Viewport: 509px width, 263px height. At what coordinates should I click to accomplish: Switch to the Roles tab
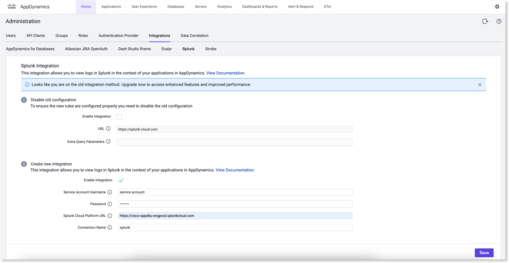click(83, 36)
